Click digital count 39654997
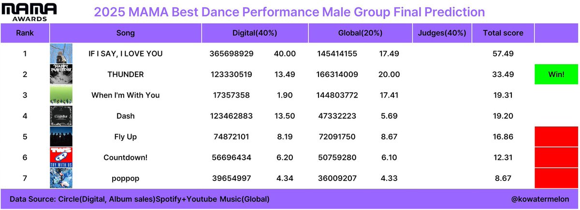This screenshot has height=210, width=580. click(232, 178)
